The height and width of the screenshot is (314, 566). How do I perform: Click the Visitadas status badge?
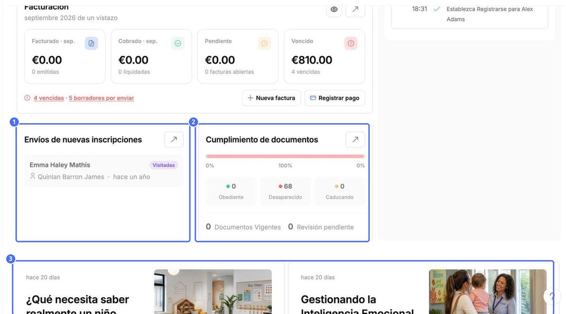164,165
